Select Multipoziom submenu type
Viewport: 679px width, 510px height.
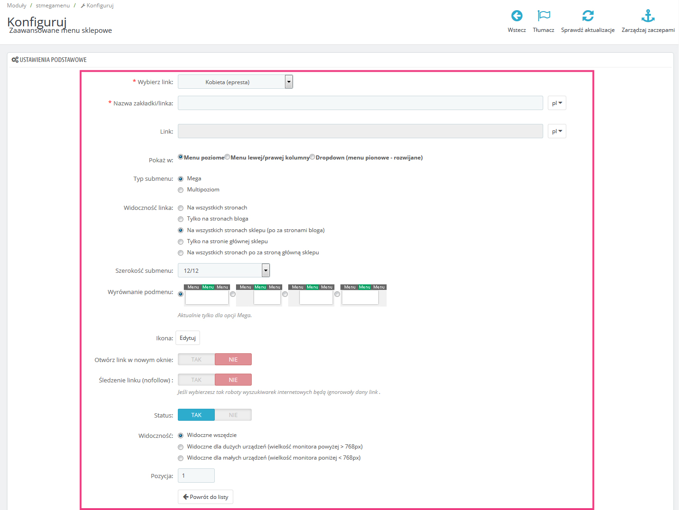point(181,190)
